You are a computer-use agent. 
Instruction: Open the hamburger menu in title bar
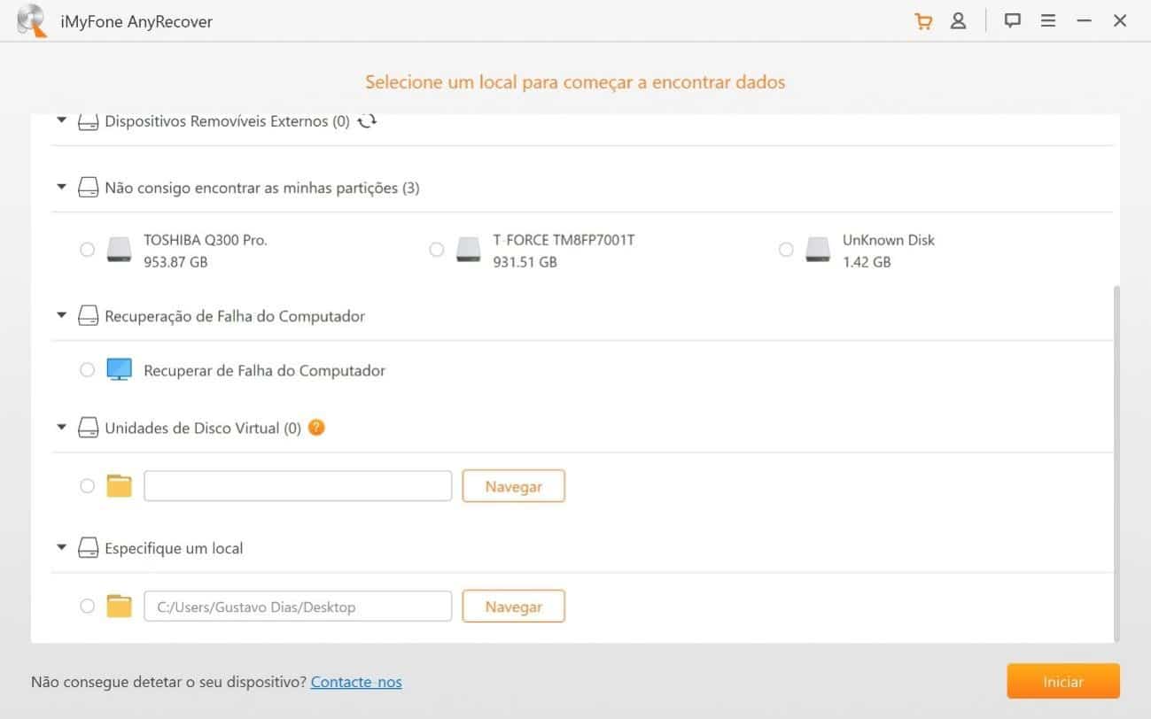click(x=1048, y=21)
